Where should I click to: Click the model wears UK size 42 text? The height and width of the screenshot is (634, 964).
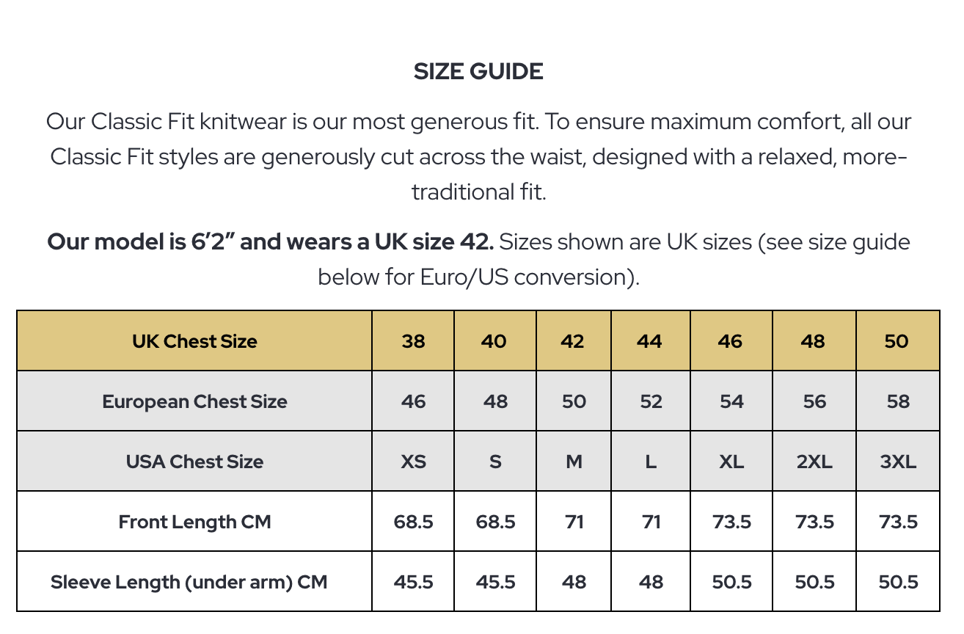point(270,241)
